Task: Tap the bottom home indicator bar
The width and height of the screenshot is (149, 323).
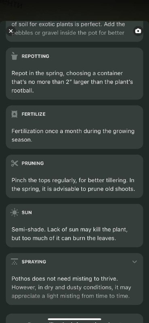Action: 74,319
